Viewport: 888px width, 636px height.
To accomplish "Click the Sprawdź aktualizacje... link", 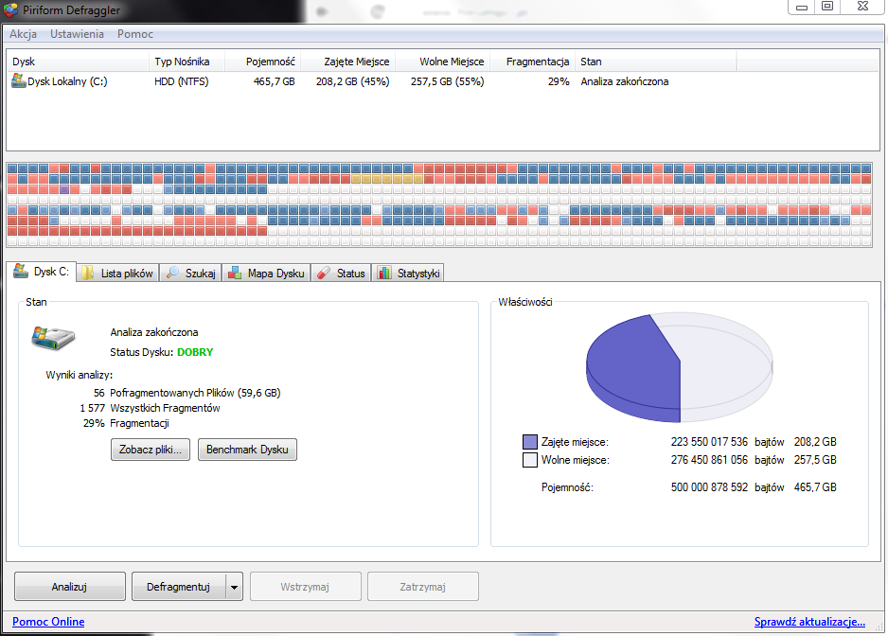I will [x=809, y=621].
